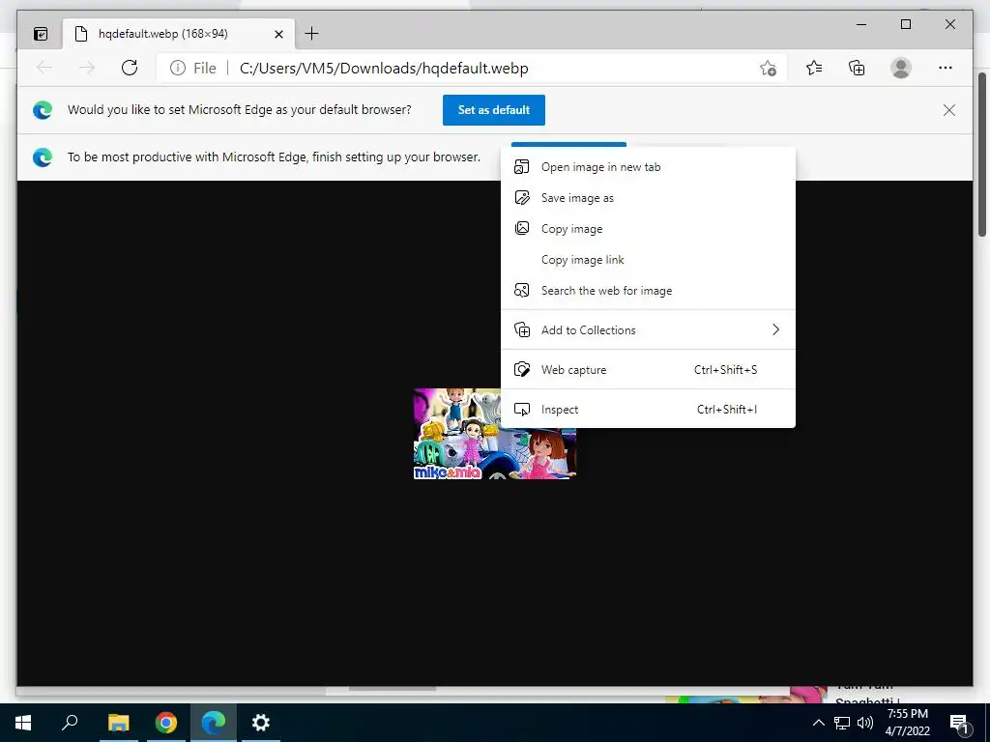Dismiss the default browser prompt bar
This screenshot has width=990, height=742.
pos(949,110)
